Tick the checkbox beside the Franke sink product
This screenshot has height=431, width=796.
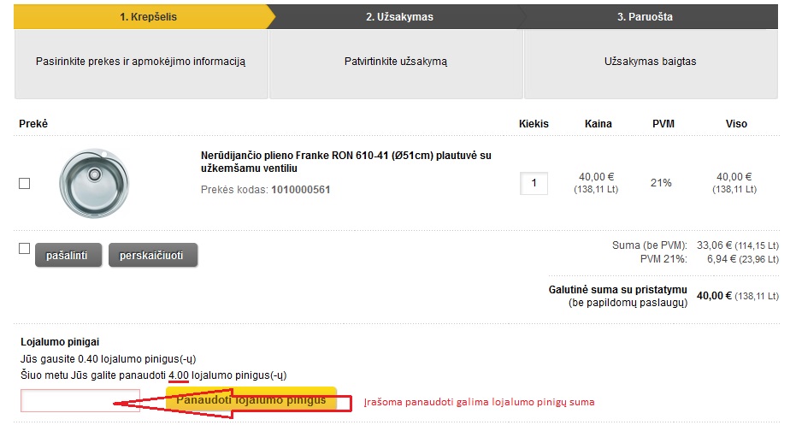click(24, 183)
